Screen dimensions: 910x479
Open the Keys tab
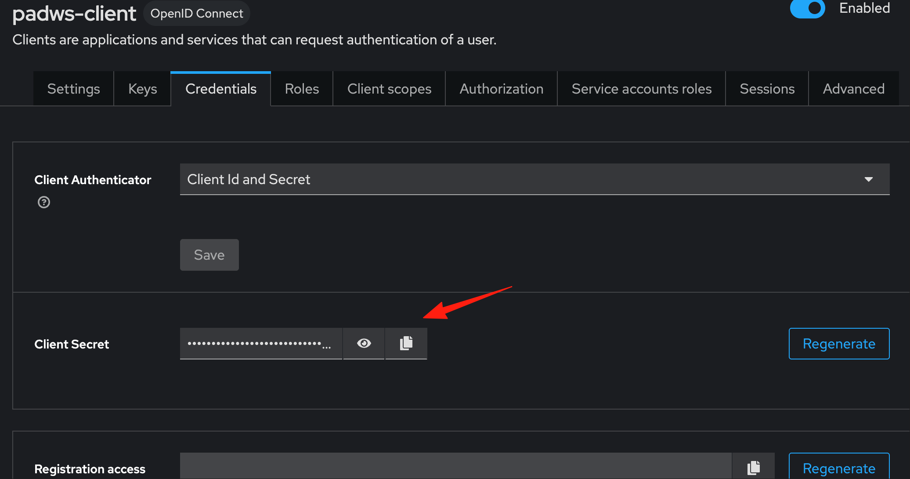pos(142,89)
